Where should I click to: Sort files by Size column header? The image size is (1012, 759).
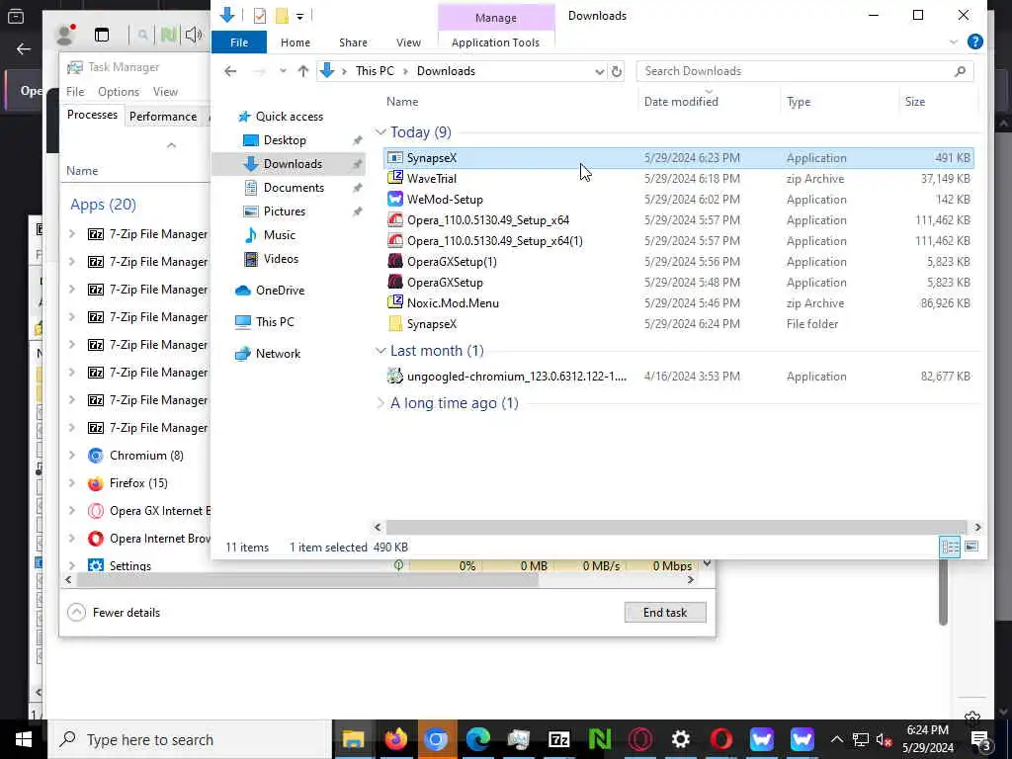[x=914, y=102]
